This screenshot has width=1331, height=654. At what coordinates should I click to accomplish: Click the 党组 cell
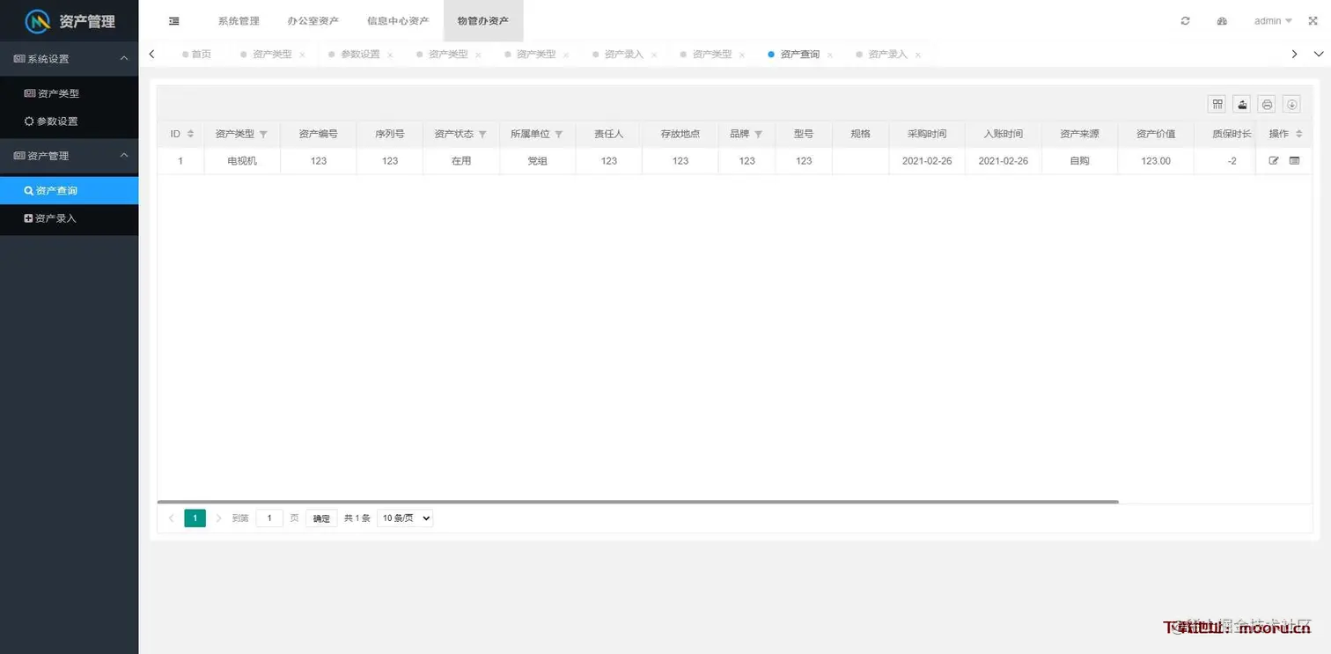[537, 161]
